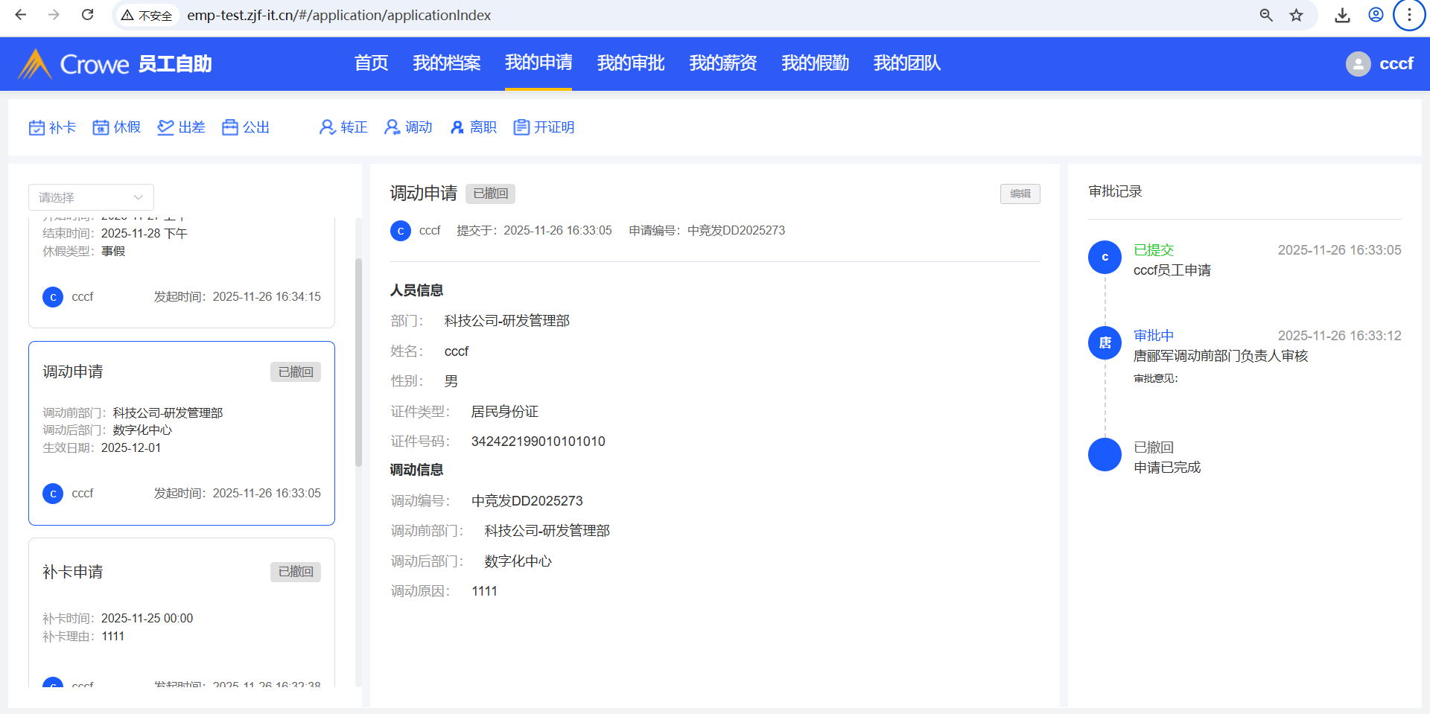Expand the 请选择 filter dropdown
Viewport: 1430px width, 714px height.
tap(91, 197)
